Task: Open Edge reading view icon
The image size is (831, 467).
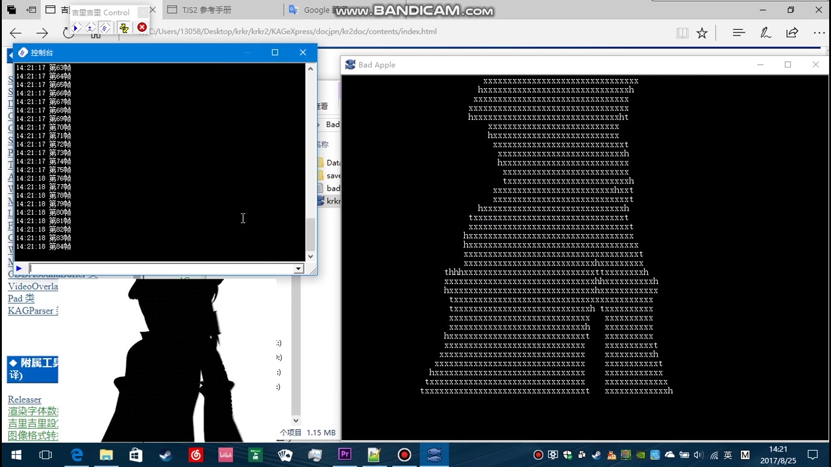Action: click(682, 32)
